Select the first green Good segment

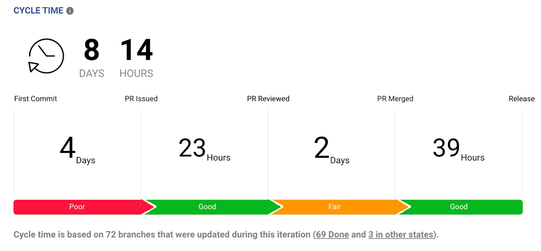click(207, 207)
